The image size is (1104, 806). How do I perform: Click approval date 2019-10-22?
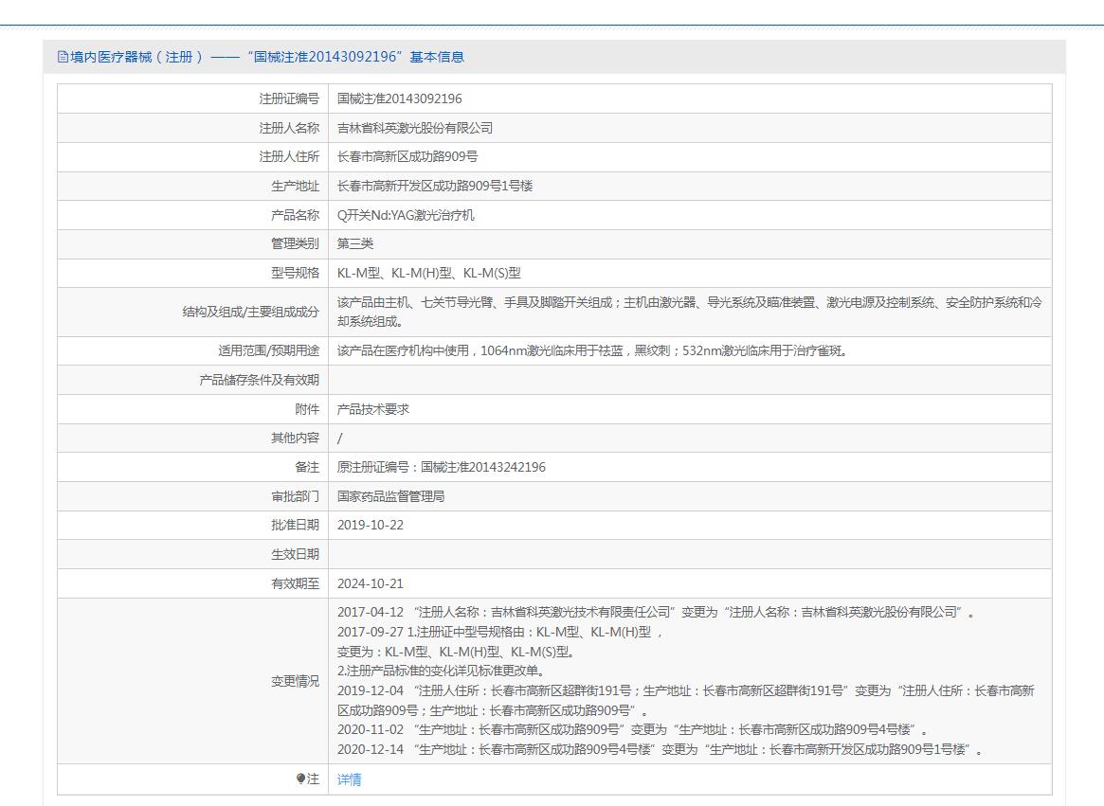coord(371,525)
